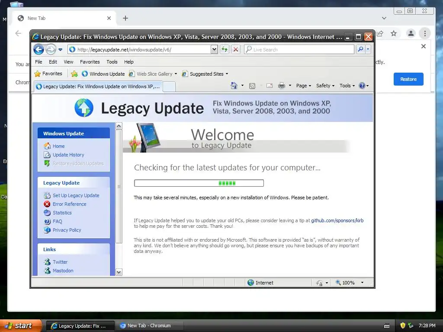This screenshot has width=443, height=332.
Task: Click the Protected Mode status bar icon
Action: [x=319, y=283]
